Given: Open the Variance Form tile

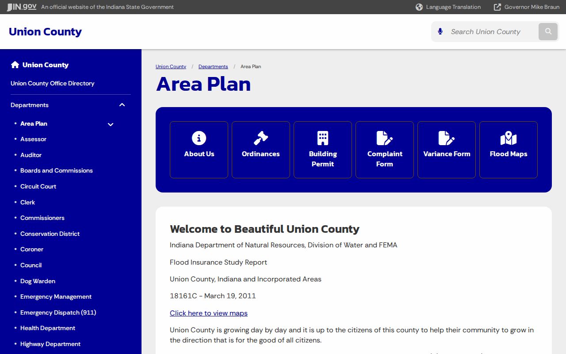Looking at the screenshot, I should pos(447,150).
